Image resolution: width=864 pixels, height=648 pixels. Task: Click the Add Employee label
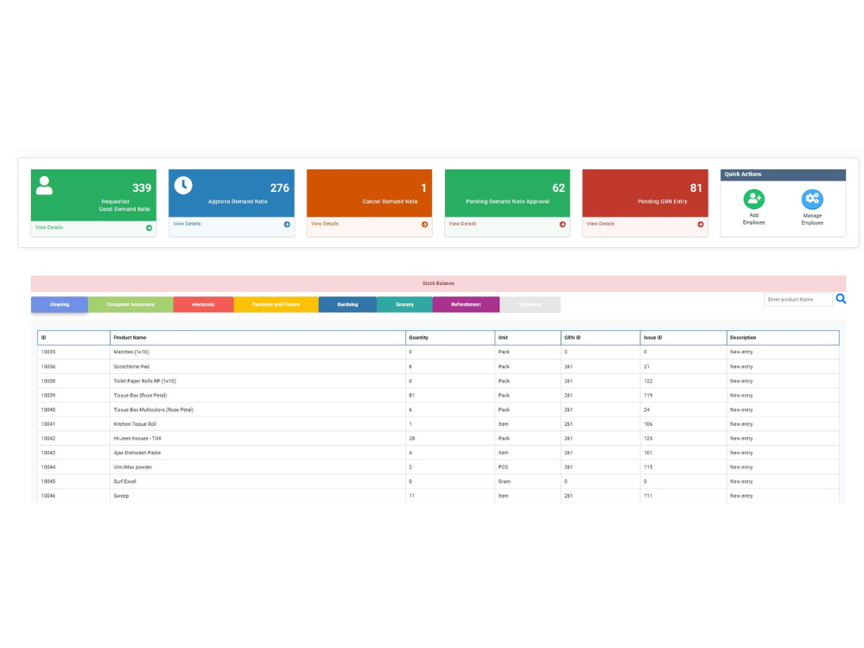(x=753, y=219)
